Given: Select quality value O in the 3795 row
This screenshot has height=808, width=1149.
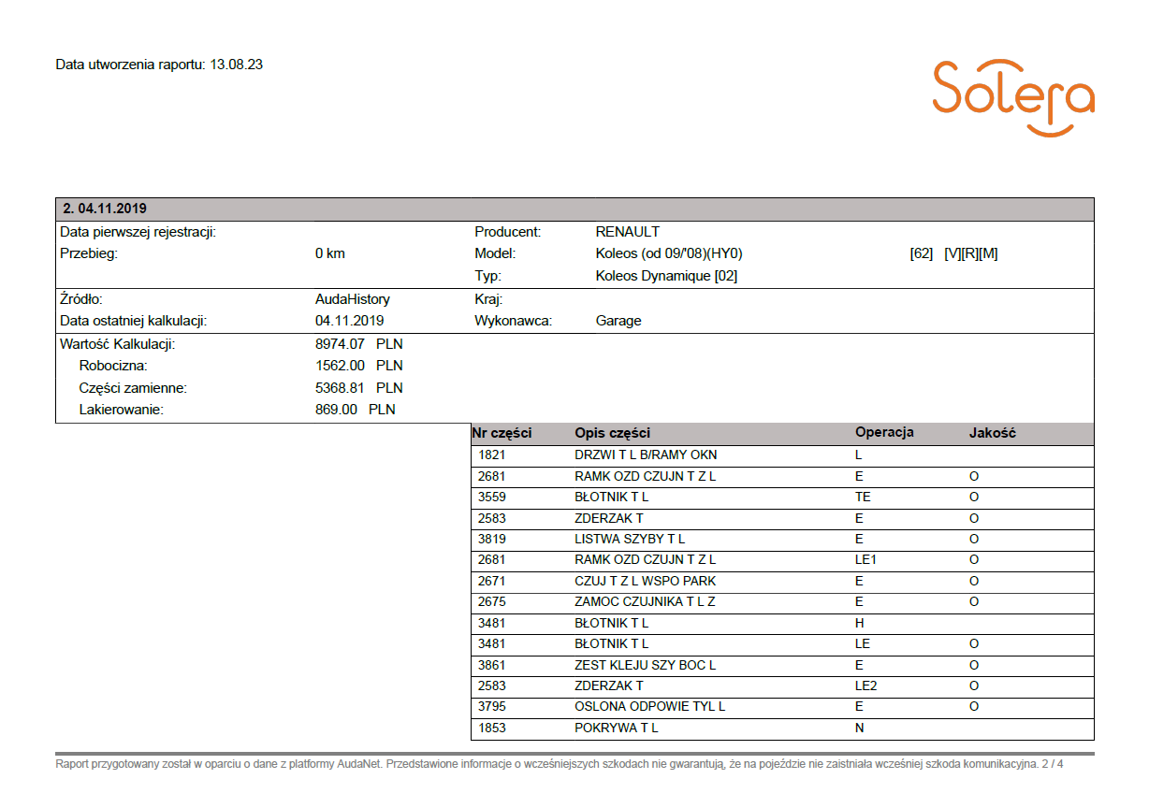Looking at the screenshot, I should click(974, 707).
